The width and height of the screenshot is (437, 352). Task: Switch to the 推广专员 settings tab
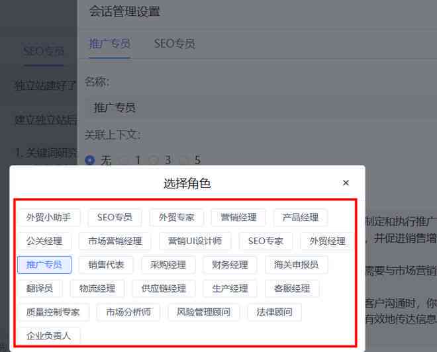click(x=110, y=44)
